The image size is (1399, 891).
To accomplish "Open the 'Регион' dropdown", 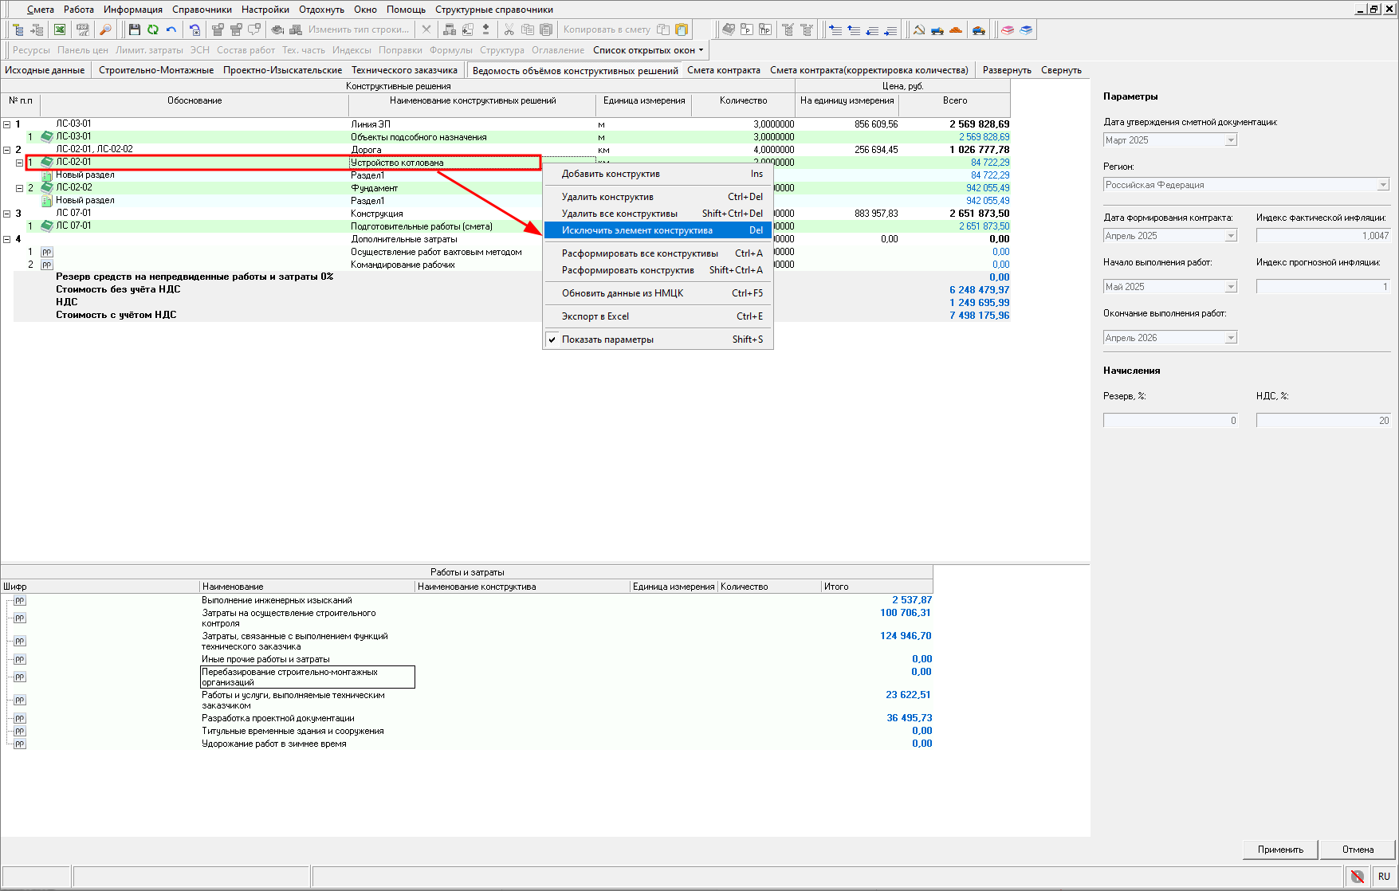I will [x=1383, y=185].
